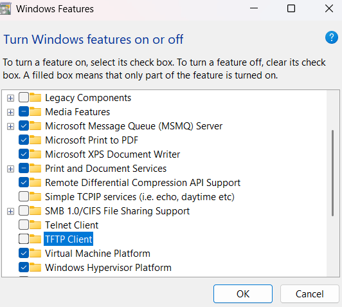Enable the Legacy Components checkbox

[24, 97]
